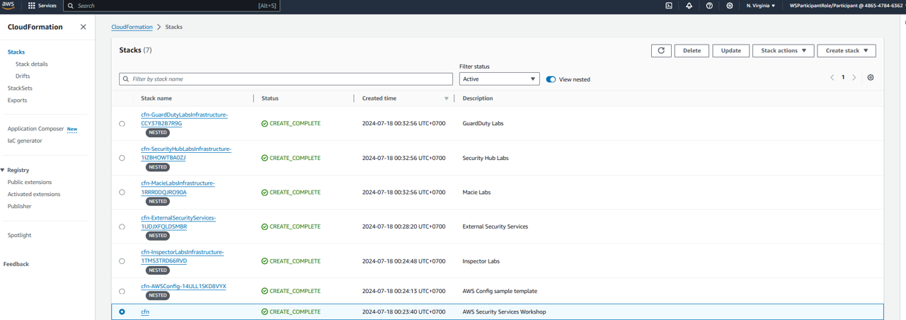Open the cfn-AWSConfig stack link

[x=183, y=286]
